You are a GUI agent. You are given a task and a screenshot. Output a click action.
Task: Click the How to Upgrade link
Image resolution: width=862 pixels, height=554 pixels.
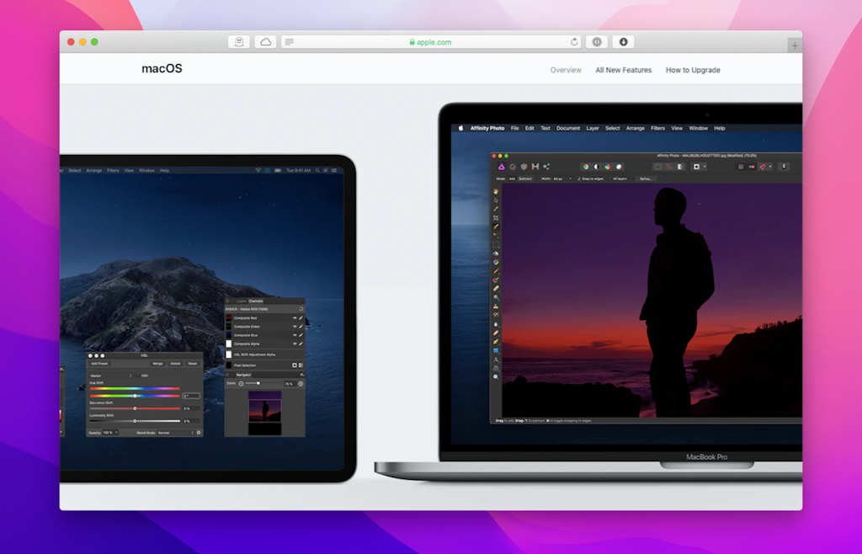pos(693,70)
